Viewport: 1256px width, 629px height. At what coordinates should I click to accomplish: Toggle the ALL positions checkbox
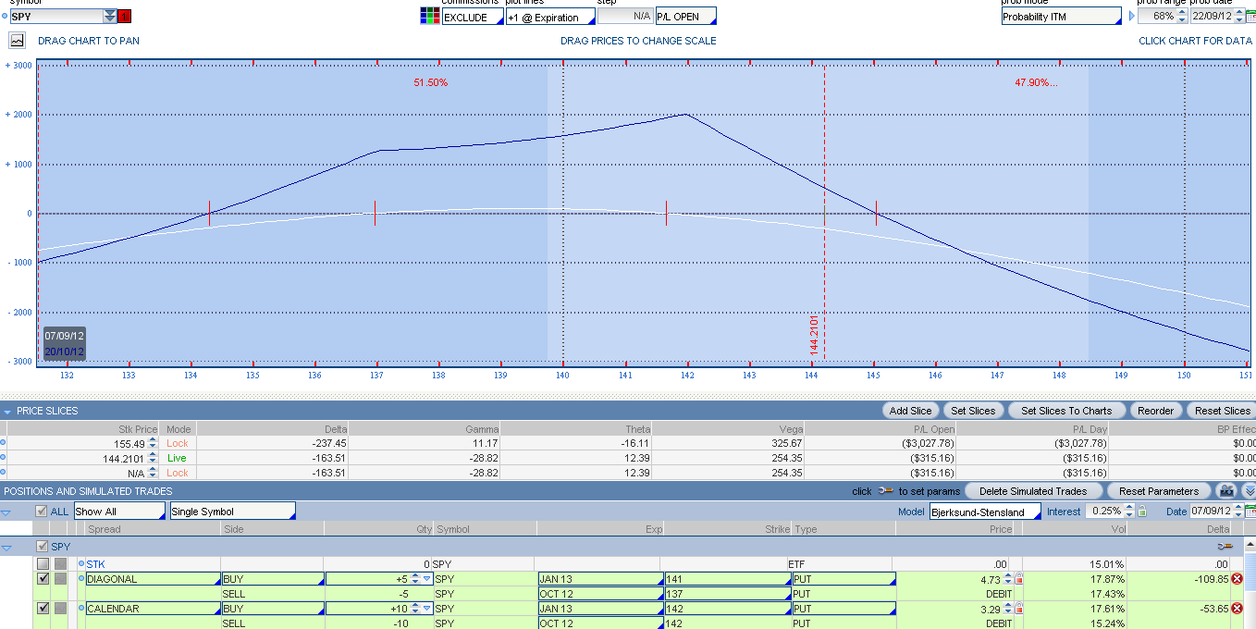click(41, 512)
